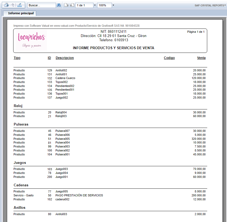Go to the next page icon
The height and width of the screenshot is (222, 227).
[72, 5]
